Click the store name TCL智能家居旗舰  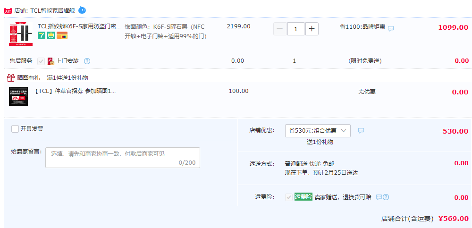pos(53,11)
